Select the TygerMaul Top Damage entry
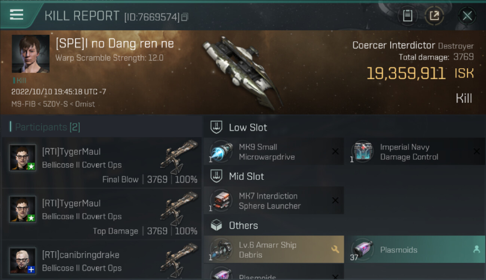 tap(101, 214)
